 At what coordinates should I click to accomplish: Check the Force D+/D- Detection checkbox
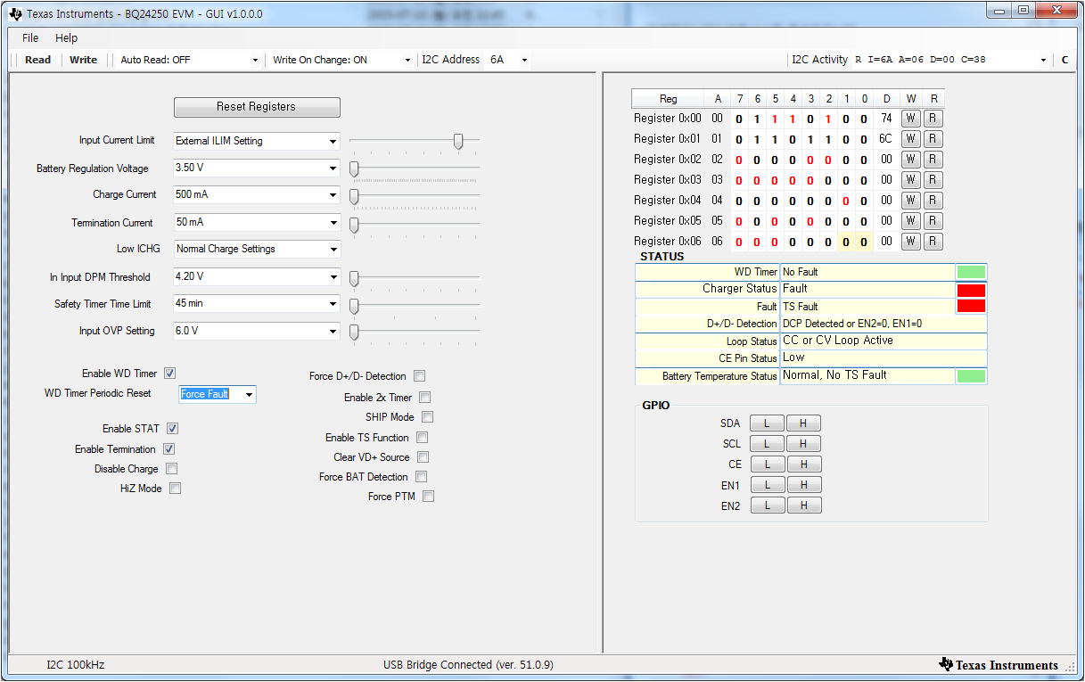click(x=419, y=376)
